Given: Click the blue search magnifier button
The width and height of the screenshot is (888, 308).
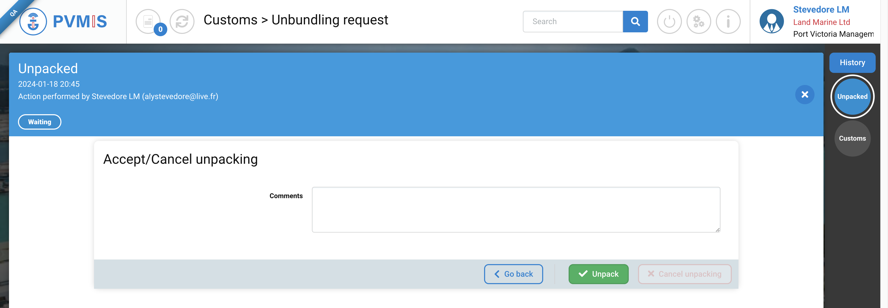Looking at the screenshot, I should 635,21.
